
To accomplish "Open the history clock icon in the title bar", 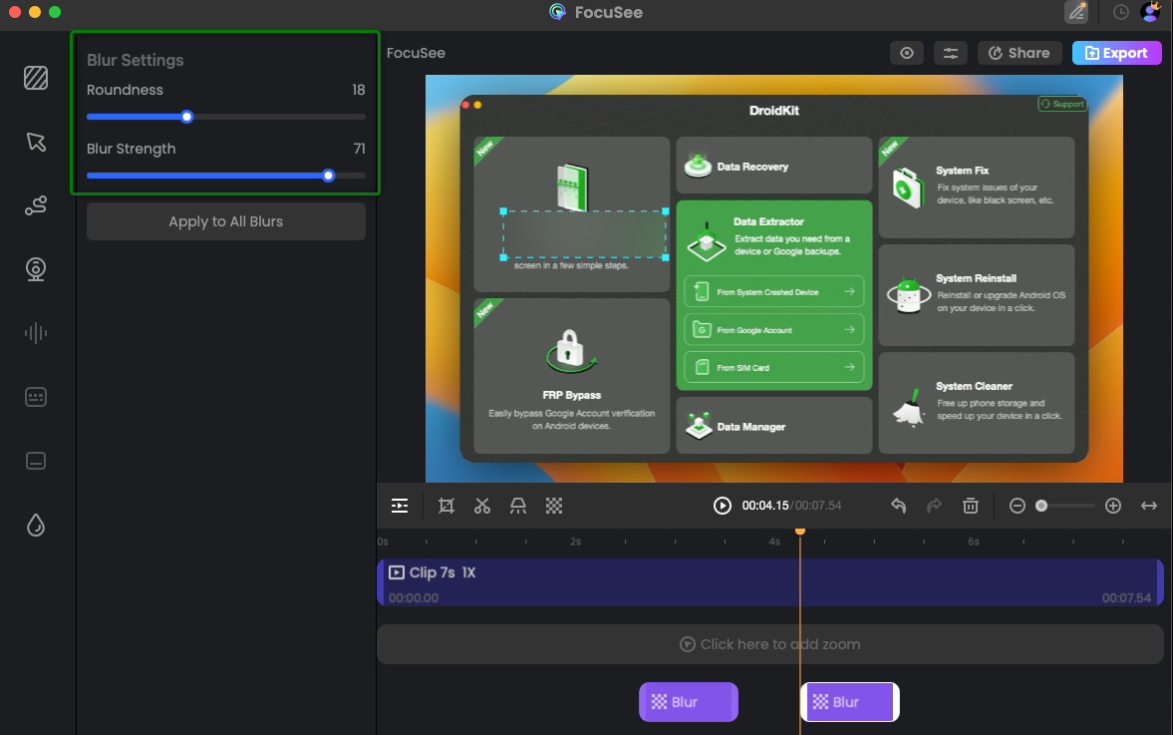I will pyautogui.click(x=1120, y=12).
